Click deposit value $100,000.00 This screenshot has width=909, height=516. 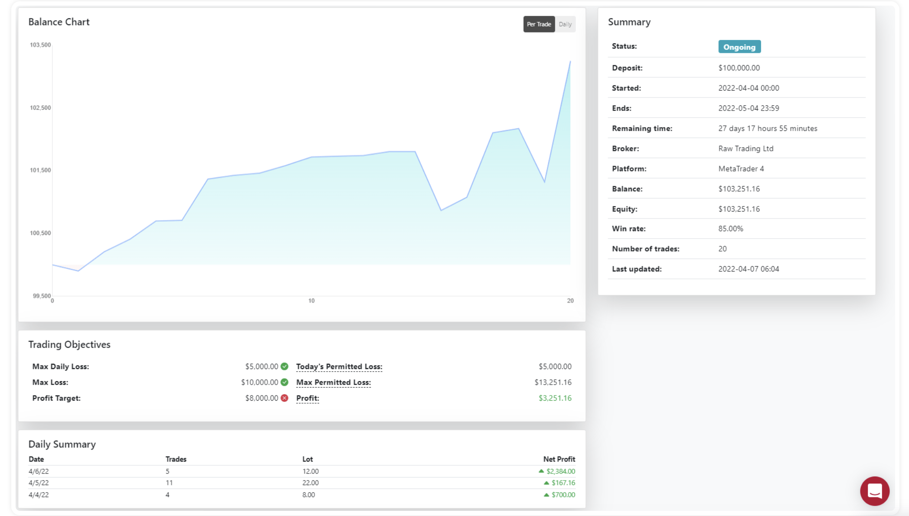coord(739,68)
